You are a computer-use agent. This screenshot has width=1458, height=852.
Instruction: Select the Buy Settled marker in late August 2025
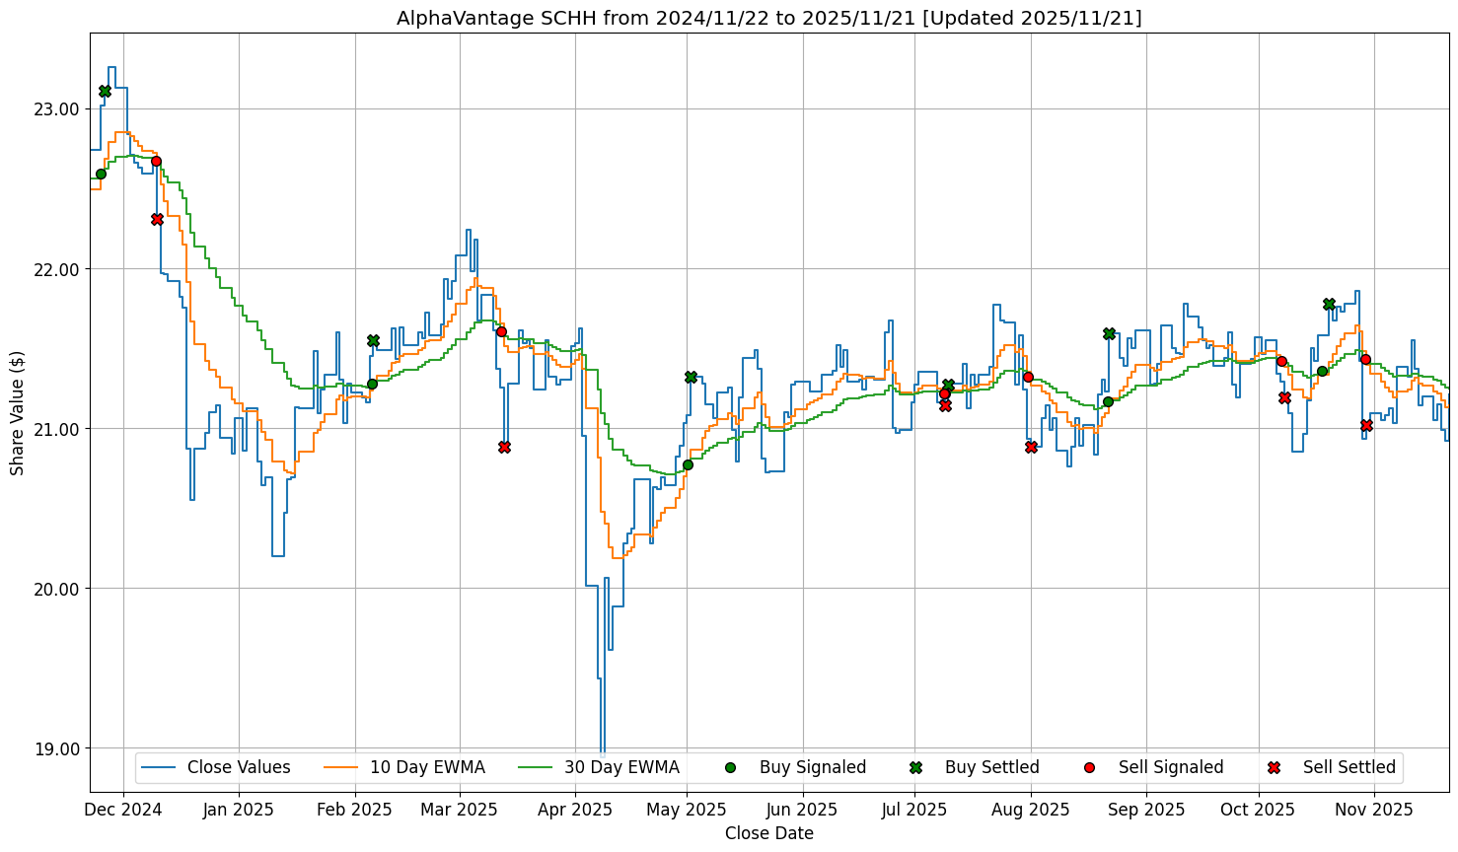point(1109,333)
